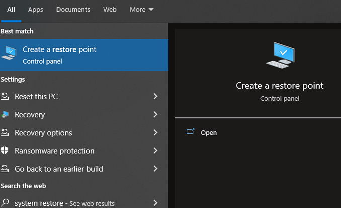The image size is (341, 208).
Task: Expand Go back to an earlier build chevron
Action: tap(155, 169)
